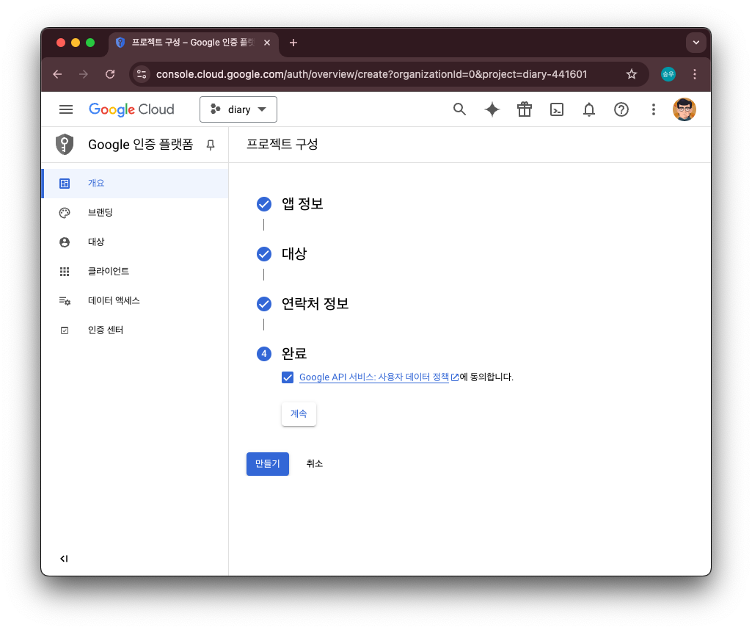Viewport: 752px width, 630px height.
Task: Select the 개요 sidebar item
Action: click(135, 184)
